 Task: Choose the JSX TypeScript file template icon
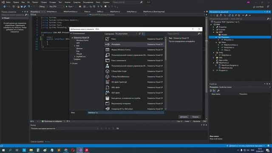pyautogui.click(x=108, y=82)
